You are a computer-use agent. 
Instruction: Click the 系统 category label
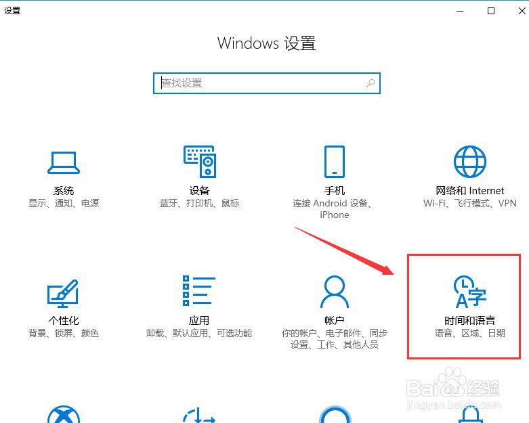(x=64, y=191)
